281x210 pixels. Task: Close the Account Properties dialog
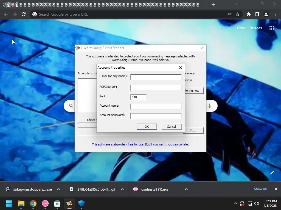(x=181, y=68)
